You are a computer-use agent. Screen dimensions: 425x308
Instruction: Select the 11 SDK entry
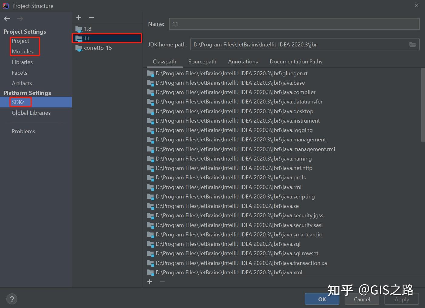coord(107,38)
